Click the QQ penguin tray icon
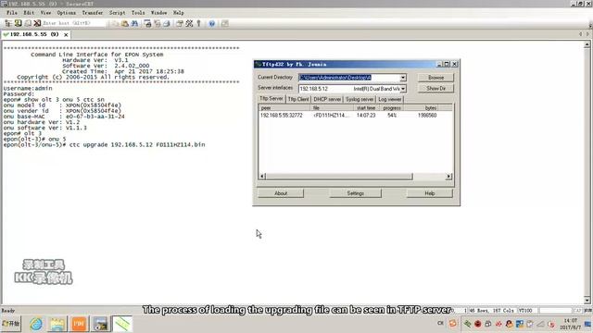Image resolution: width=593 pixels, height=333 pixels. (x=509, y=324)
